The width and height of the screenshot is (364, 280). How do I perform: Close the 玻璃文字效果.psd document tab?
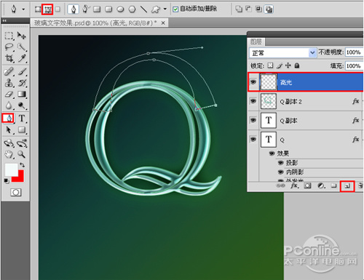click(163, 23)
